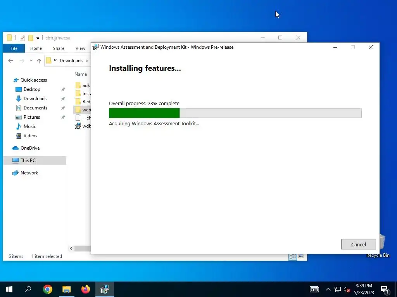Open Music folder in sidebar
Viewport: 397px width, 297px height.
[30, 126]
